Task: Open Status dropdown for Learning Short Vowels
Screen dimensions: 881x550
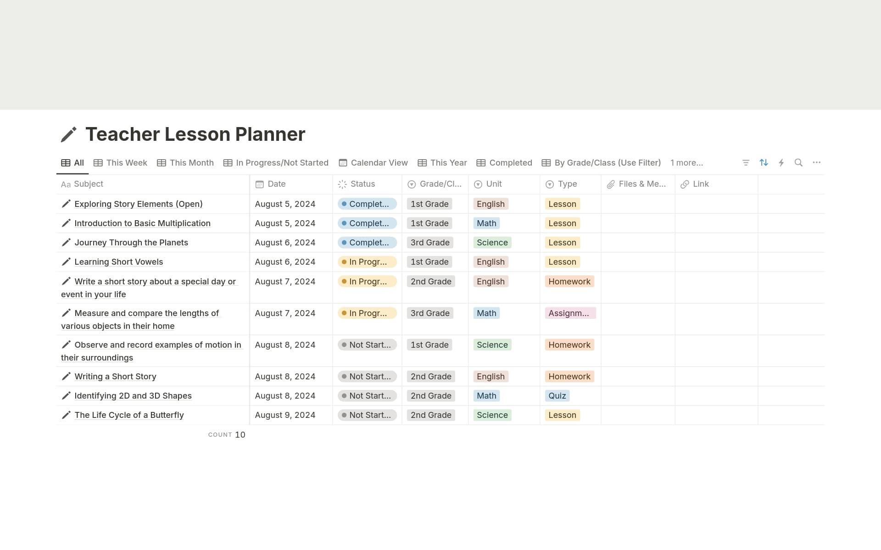Action: (367, 261)
